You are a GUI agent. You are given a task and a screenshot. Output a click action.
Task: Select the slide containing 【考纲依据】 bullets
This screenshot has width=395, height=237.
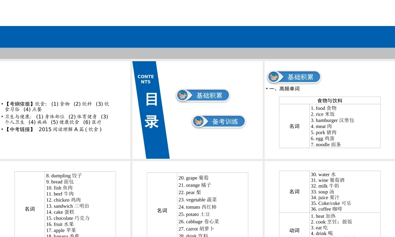[65, 110]
